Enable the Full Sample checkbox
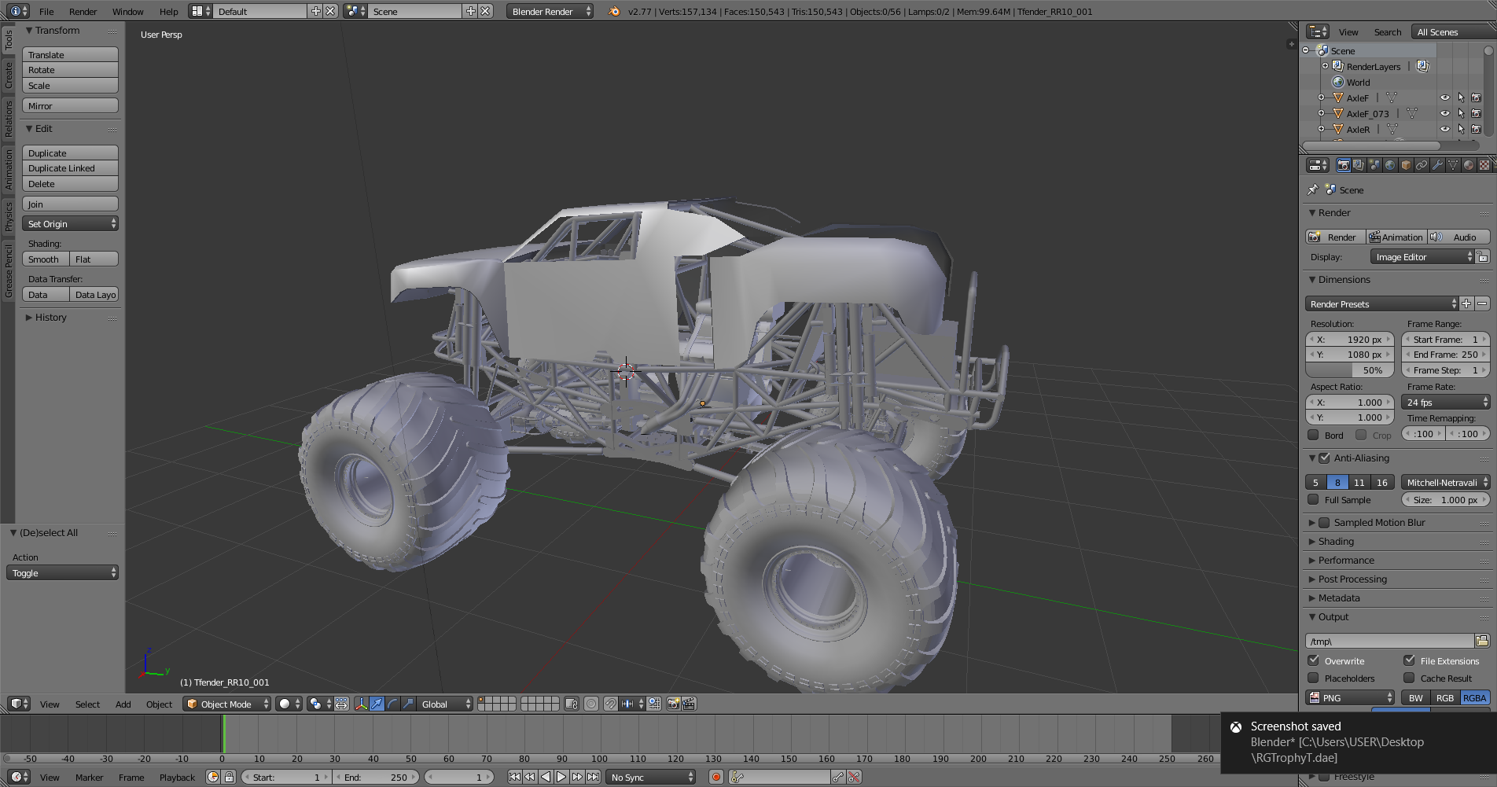Screen dimensions: 1497x787 (1313, 499)
